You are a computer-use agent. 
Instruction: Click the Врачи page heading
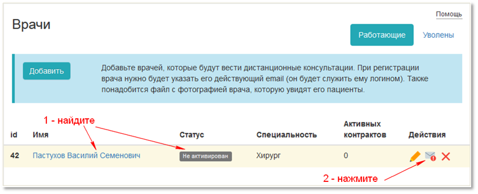click(31, 25)
